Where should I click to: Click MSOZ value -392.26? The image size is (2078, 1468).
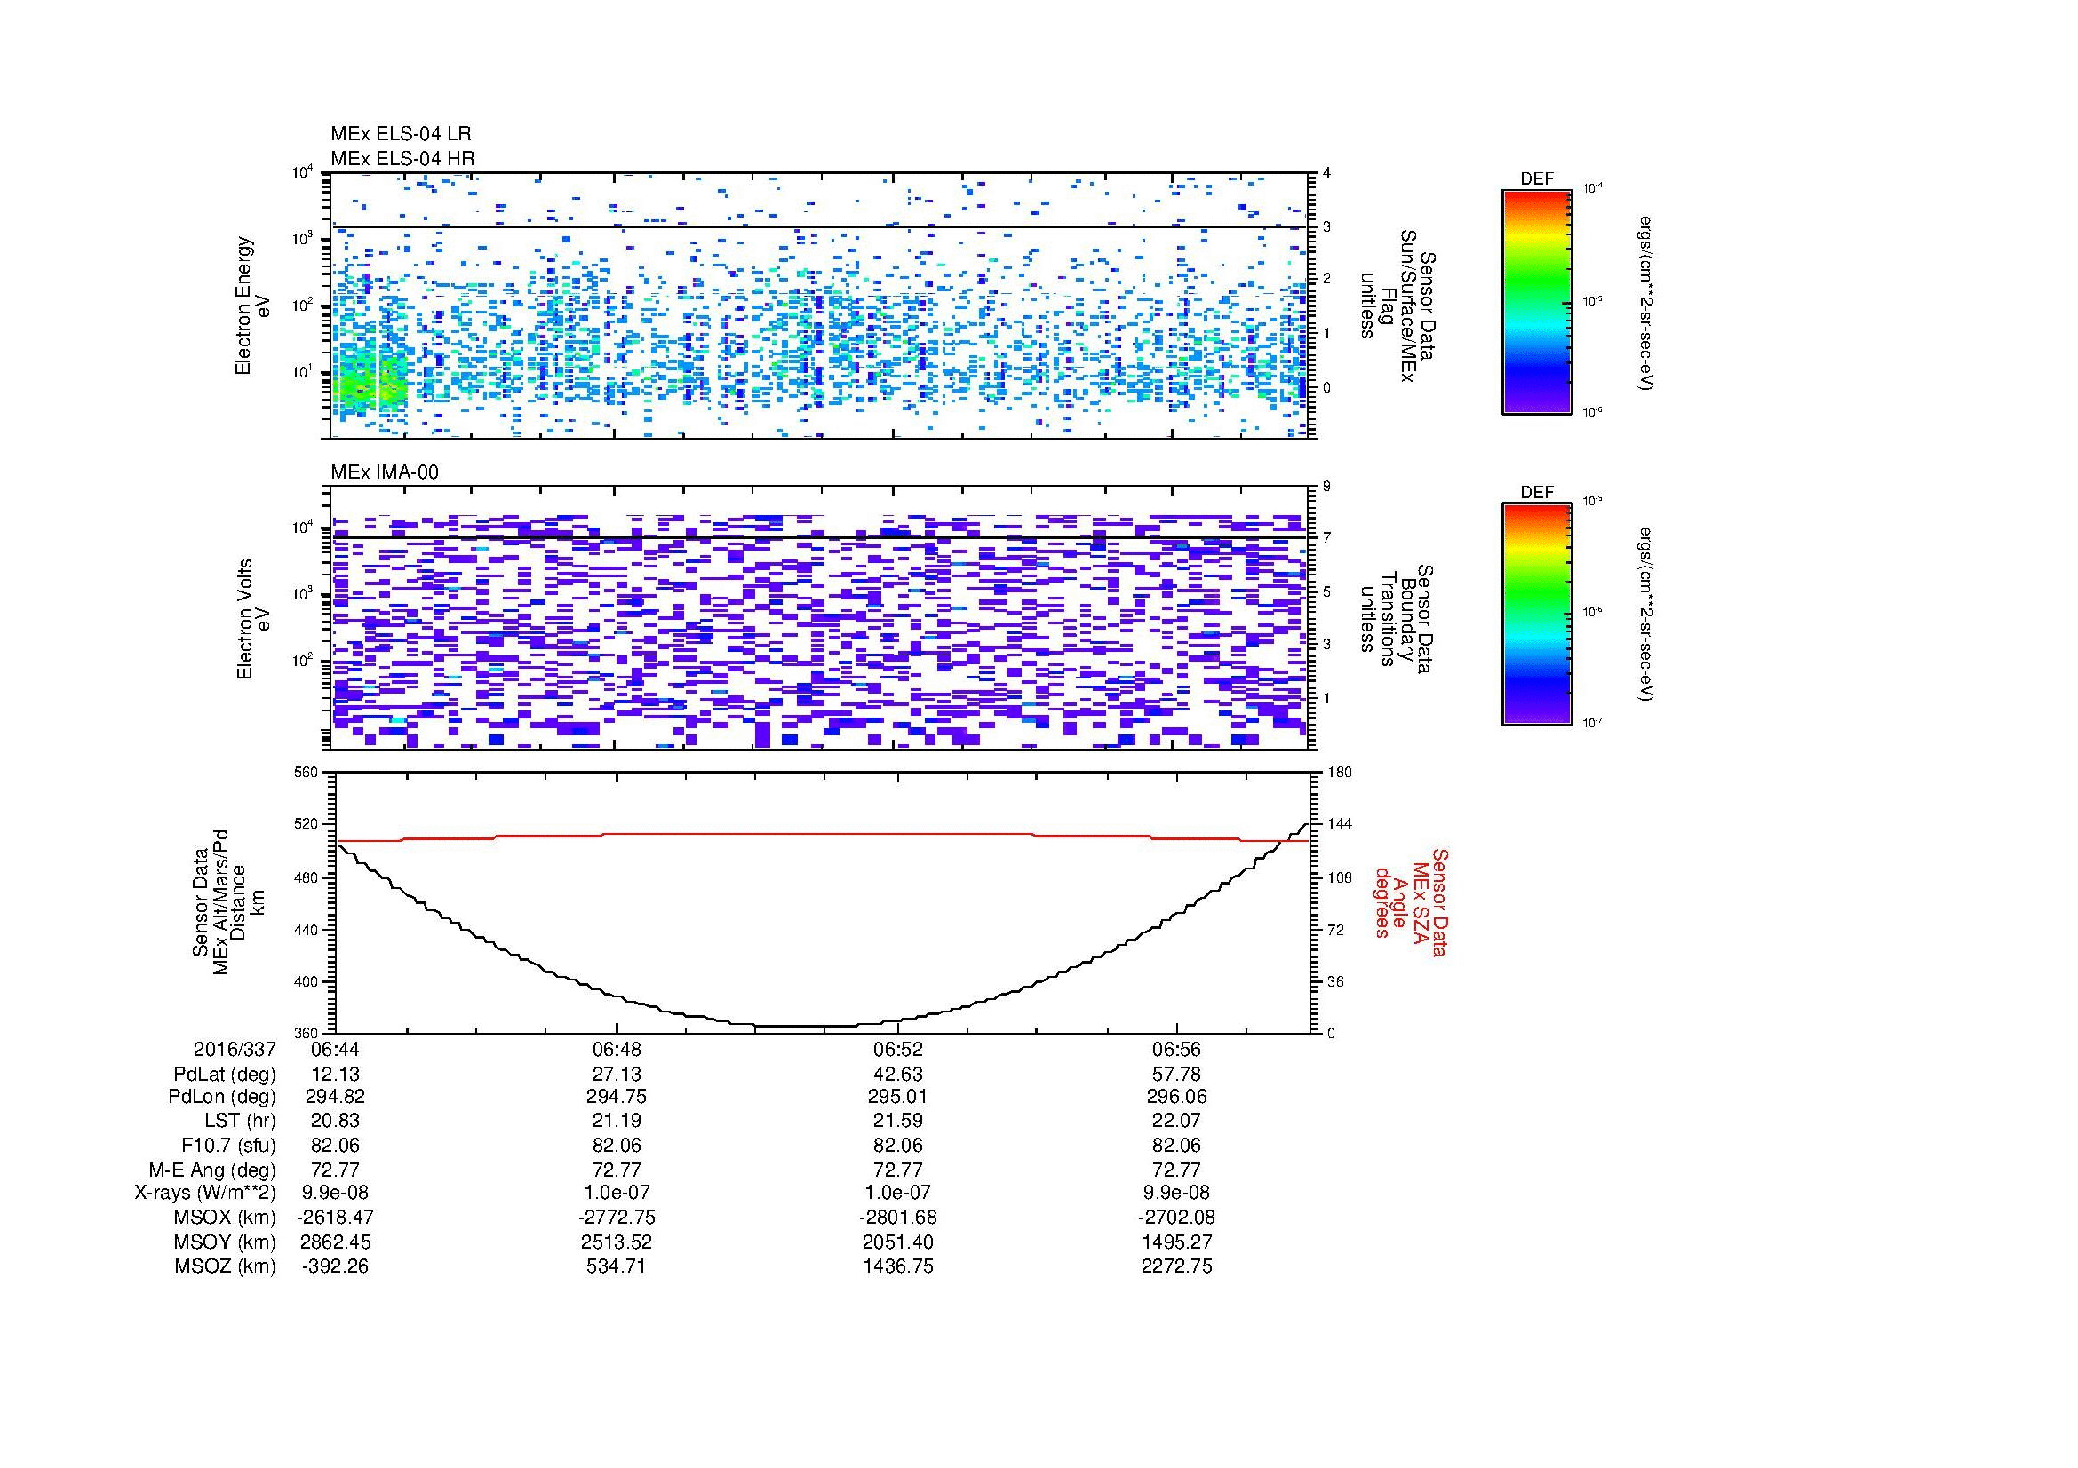[x=335, y=1266]
